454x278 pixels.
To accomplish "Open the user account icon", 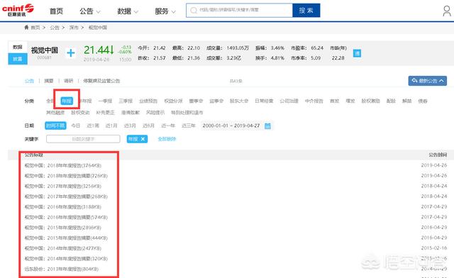I will (447, 11).
